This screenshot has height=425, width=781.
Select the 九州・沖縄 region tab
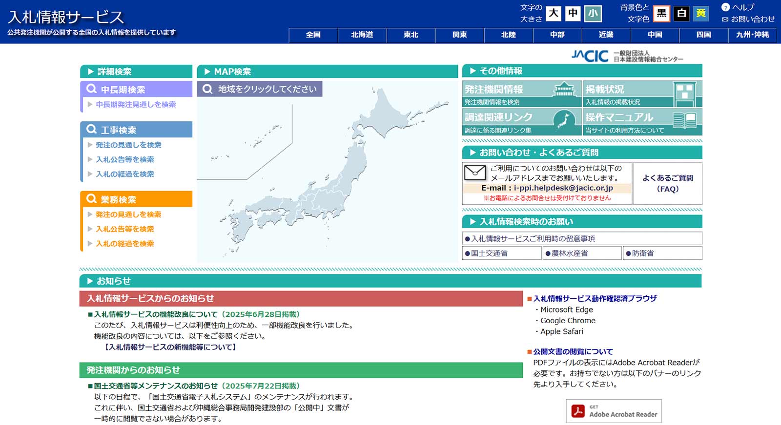tap(753, 35)
